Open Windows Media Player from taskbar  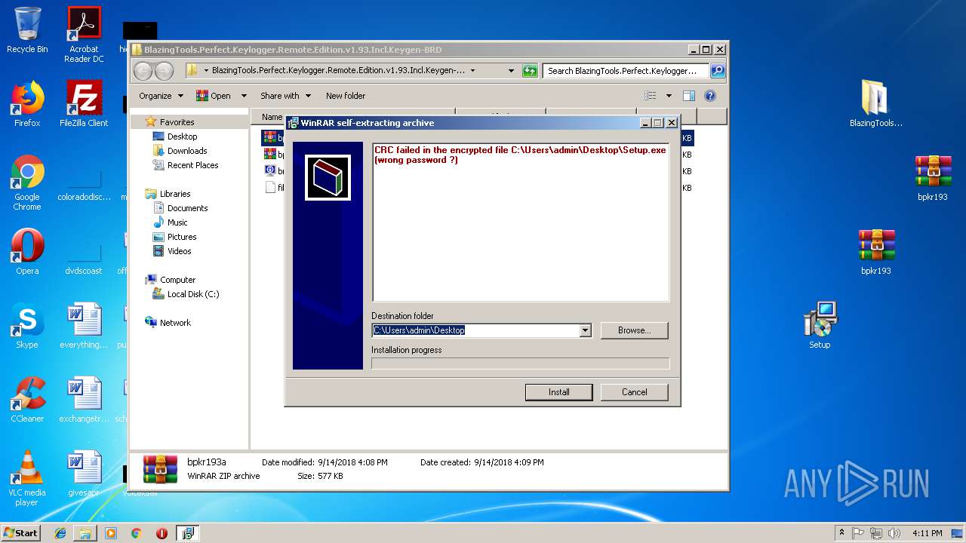click(111, 533)
